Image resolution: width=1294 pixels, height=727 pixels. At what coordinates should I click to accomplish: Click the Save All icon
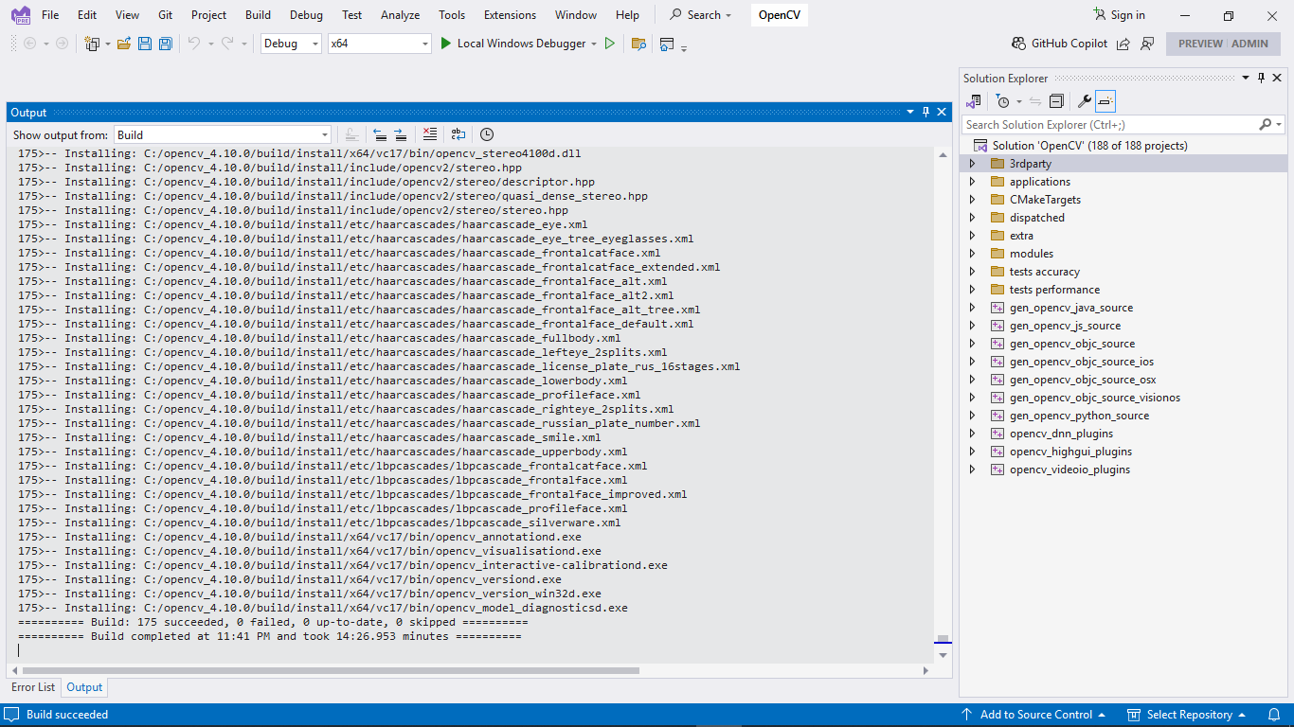point(166,44)
